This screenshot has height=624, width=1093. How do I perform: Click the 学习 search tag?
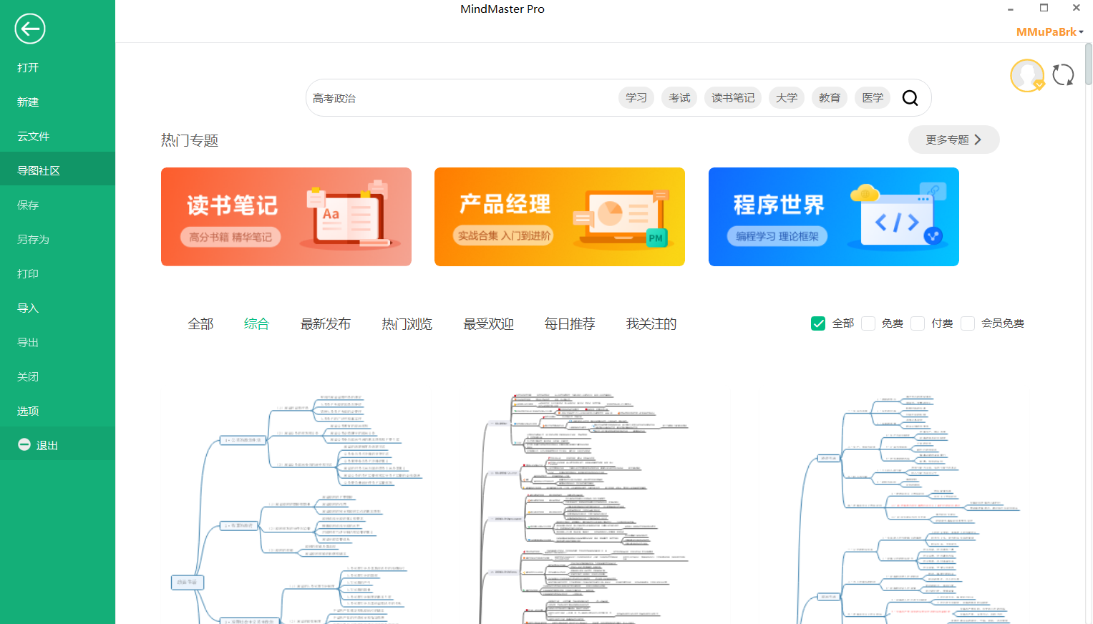(636, 98)
